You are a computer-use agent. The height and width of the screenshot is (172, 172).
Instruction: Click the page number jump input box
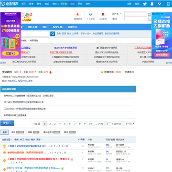(x=109, y=124)
